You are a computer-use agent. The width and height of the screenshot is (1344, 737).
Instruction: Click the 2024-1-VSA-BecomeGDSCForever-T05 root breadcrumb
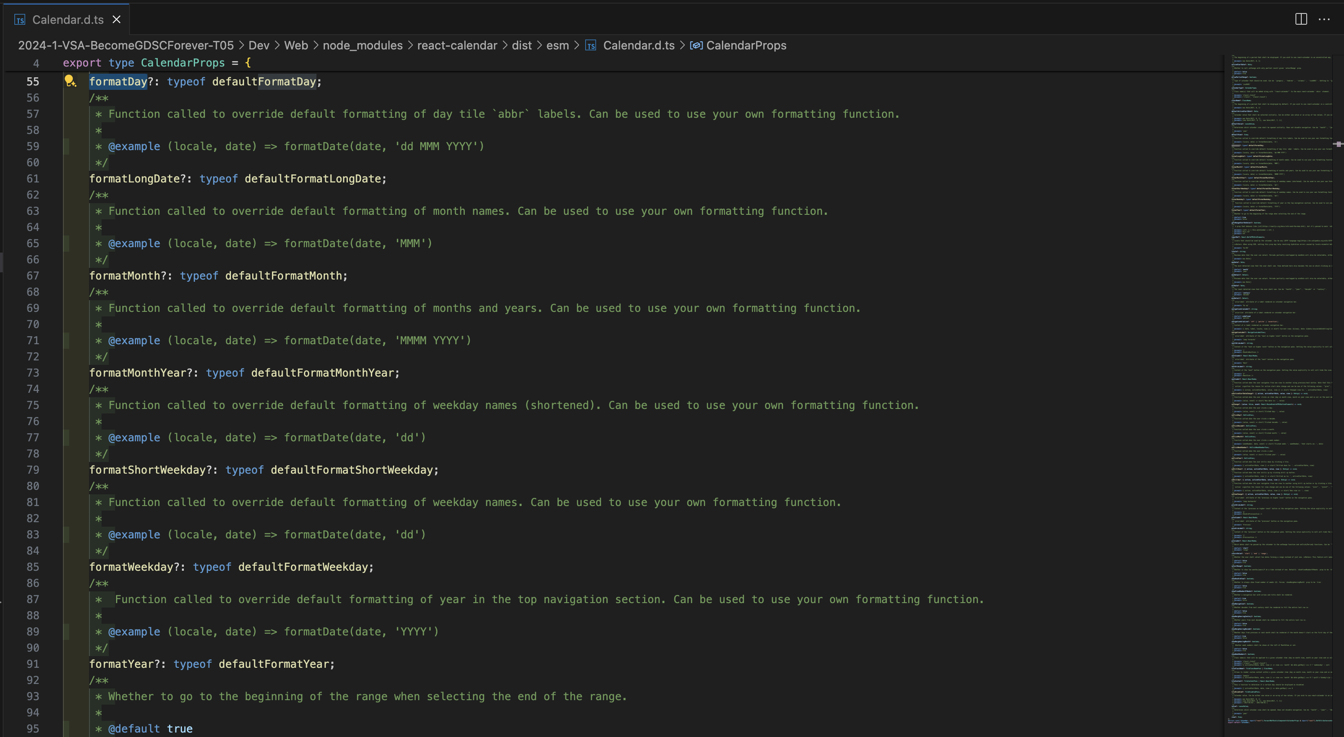[x=126, y=45]
